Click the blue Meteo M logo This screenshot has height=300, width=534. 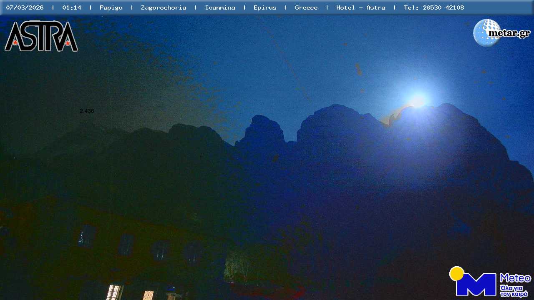476,285
